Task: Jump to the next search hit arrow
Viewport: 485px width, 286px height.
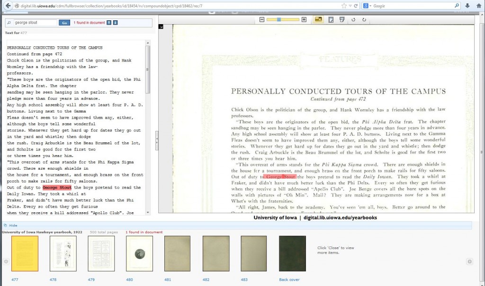Action: [115, 23]
